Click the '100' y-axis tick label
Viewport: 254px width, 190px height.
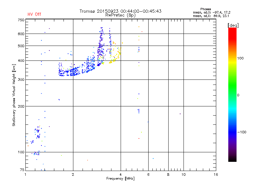pyautogui.click(x=21, y=152)
